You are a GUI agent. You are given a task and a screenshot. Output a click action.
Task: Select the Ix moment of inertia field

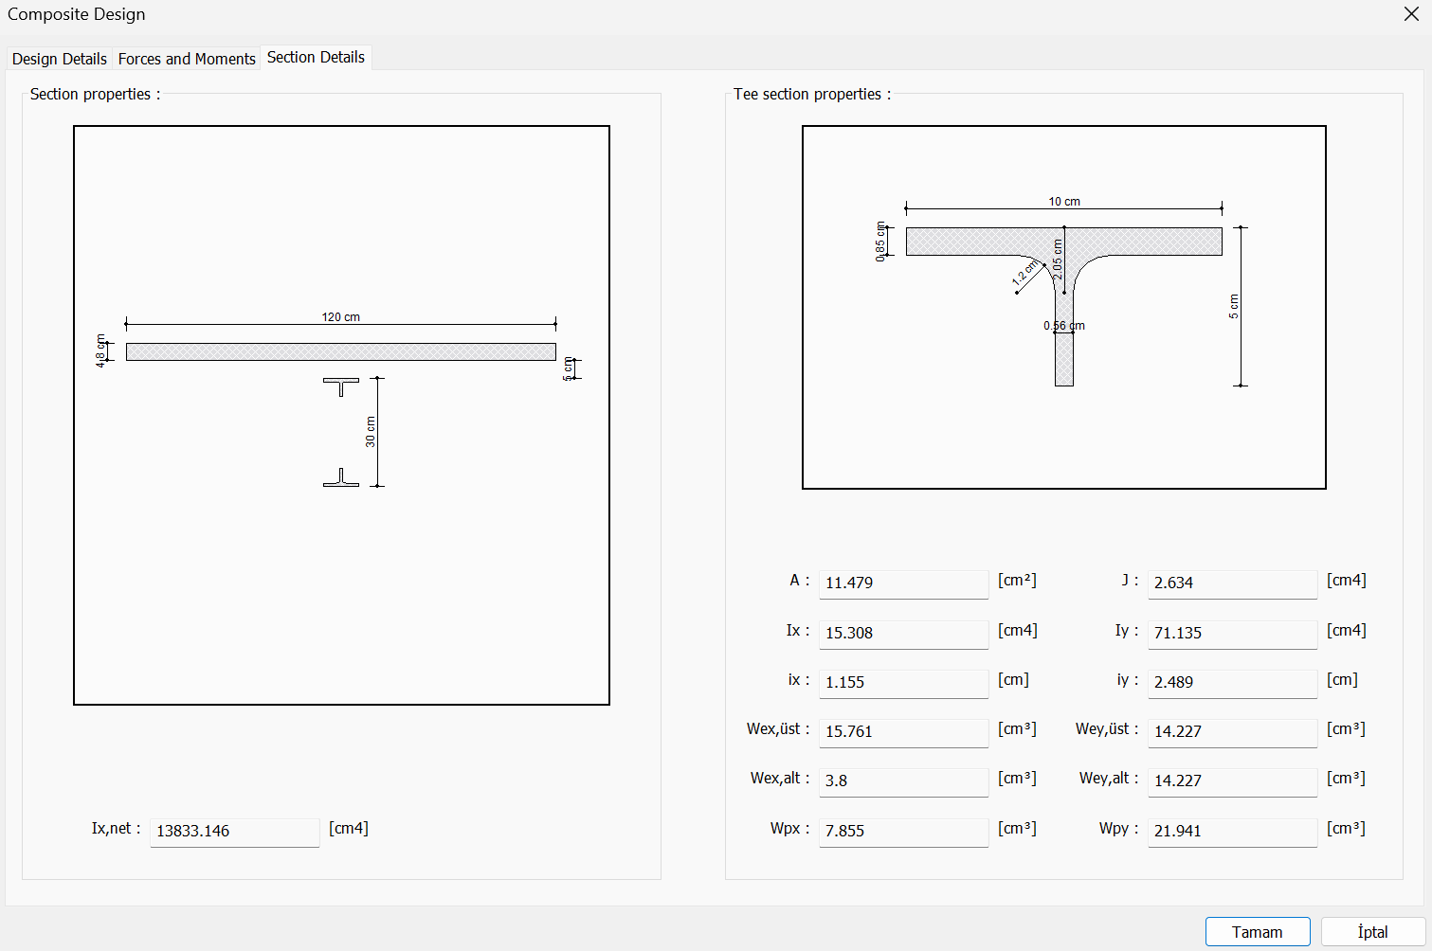coord(902,634)
